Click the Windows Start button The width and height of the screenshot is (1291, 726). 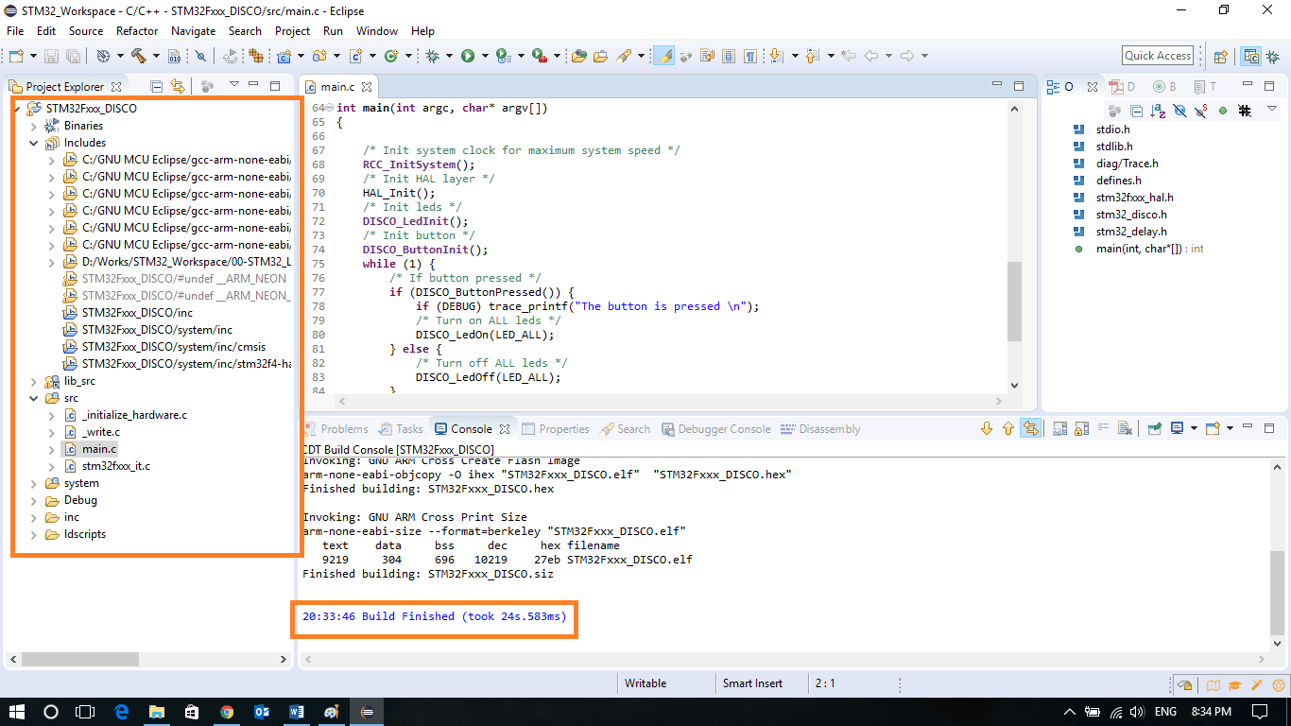pos(17,712)
